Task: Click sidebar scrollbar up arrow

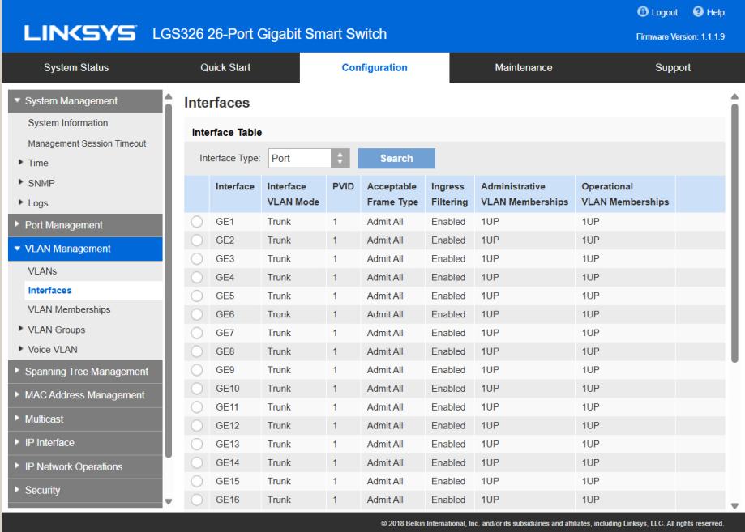Action: pos(168,96)
